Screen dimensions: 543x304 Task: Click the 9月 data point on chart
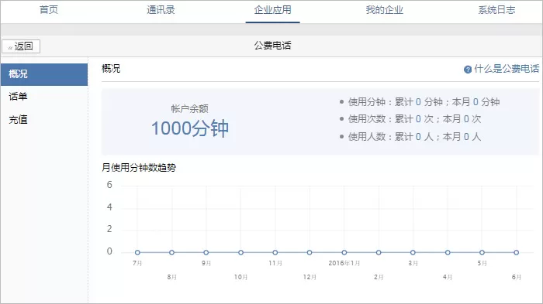point(206,252)
